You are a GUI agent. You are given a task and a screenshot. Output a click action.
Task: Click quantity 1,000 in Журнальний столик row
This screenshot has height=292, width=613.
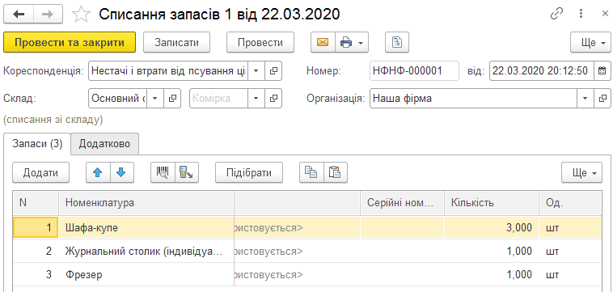point(492,251)
